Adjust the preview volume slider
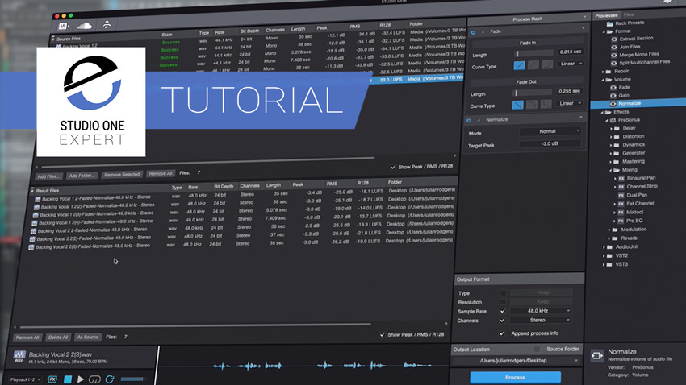Viewport: 686px width, 385px height. coord(132,379)
